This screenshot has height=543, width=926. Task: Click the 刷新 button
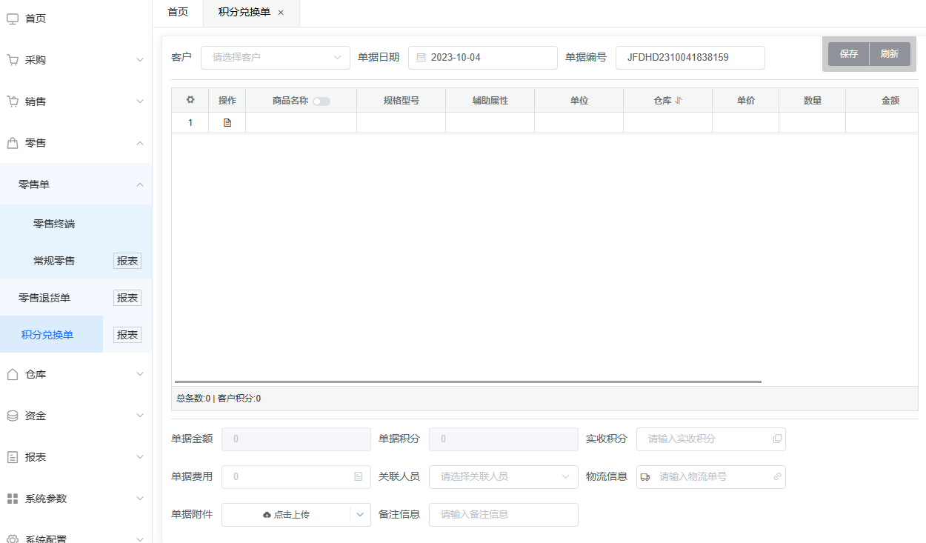pos(890,54)
